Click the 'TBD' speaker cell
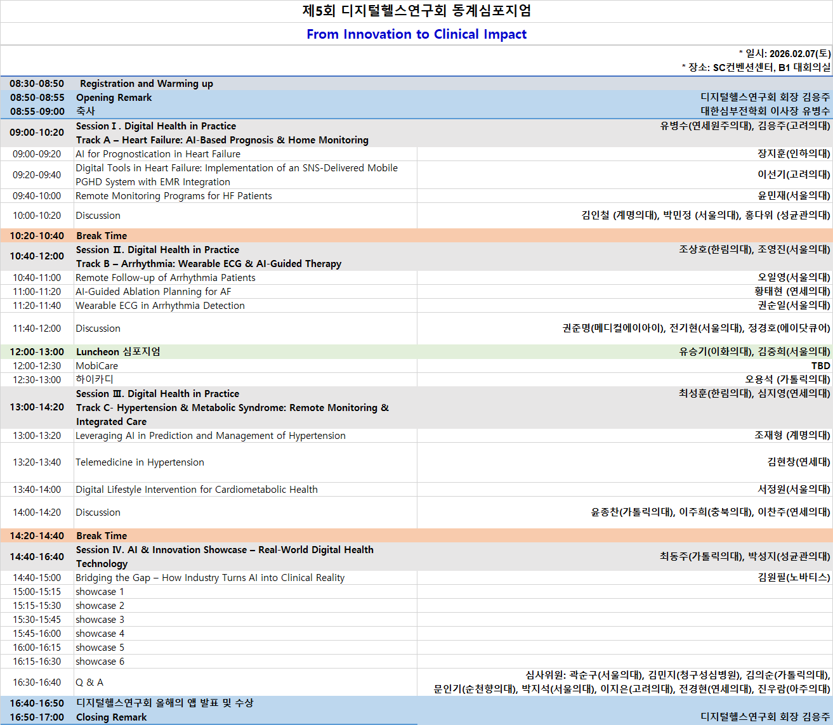Viewport: 833px width, 725px height. 820,366
